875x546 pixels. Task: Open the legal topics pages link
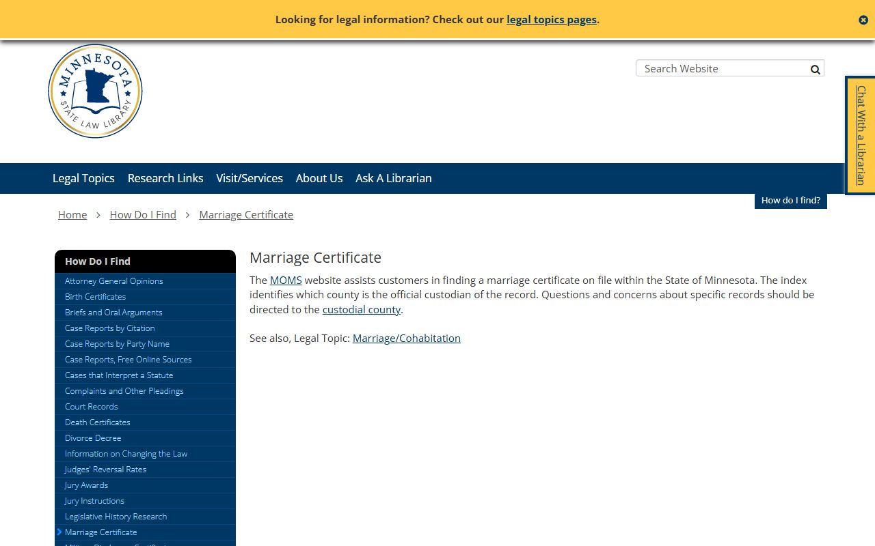(552, 20)
